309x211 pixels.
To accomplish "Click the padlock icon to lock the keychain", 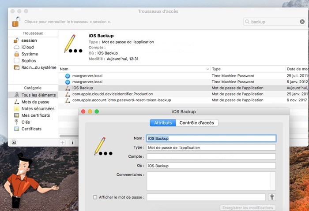I will point(16,22).
